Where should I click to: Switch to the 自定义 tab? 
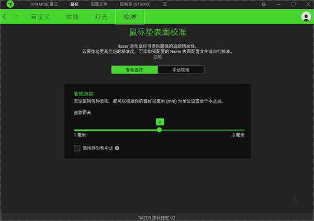tap(41, 17)
